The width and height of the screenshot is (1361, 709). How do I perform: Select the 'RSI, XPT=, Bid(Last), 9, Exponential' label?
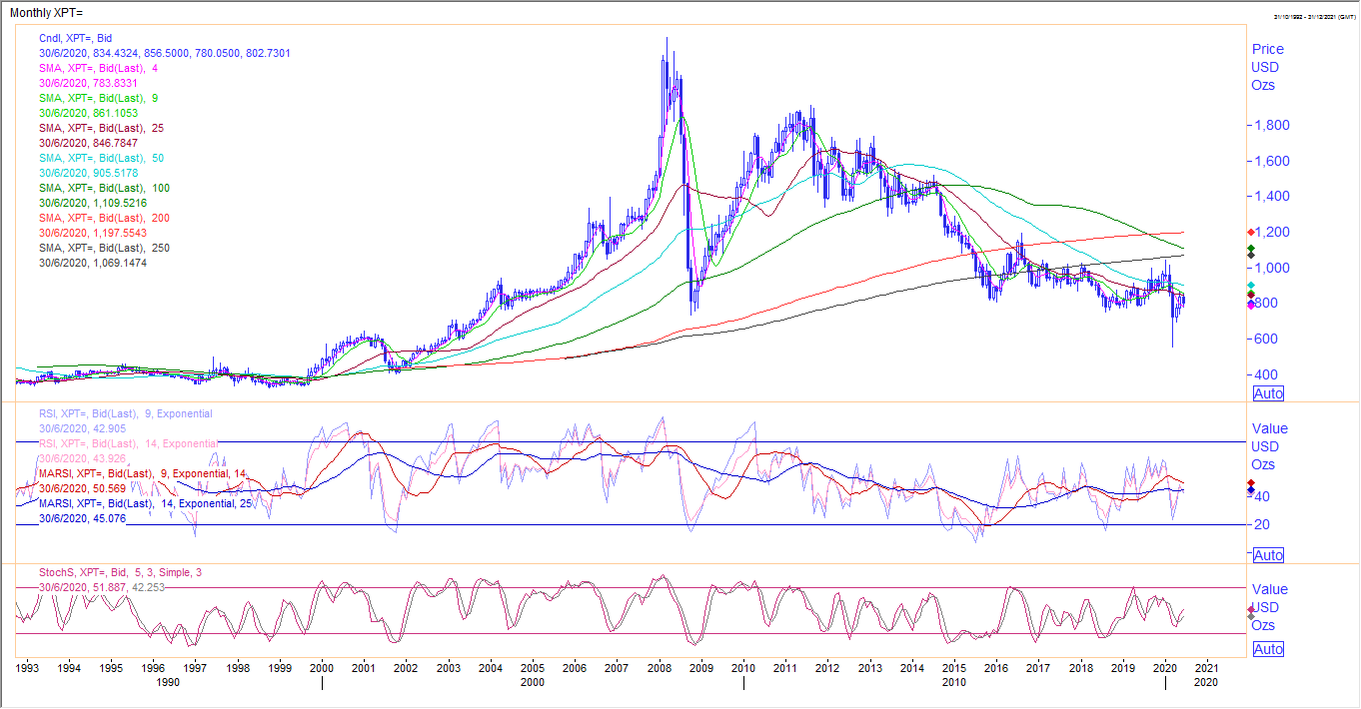pos(125,413)
